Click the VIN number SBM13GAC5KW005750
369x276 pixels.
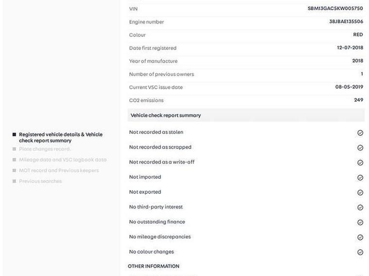coord(335,9)
